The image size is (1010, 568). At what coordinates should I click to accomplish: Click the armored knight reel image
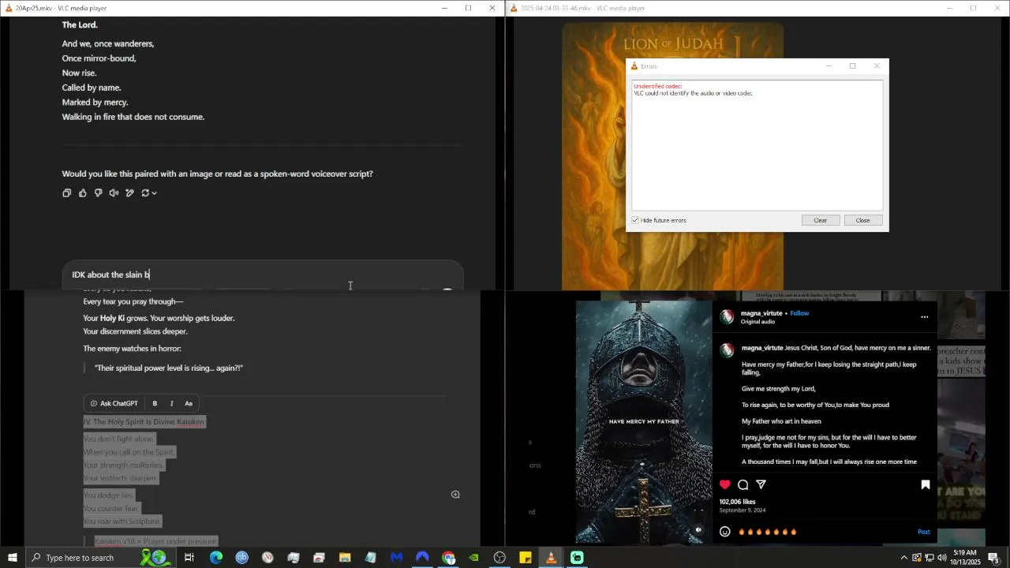click(644, 422)
